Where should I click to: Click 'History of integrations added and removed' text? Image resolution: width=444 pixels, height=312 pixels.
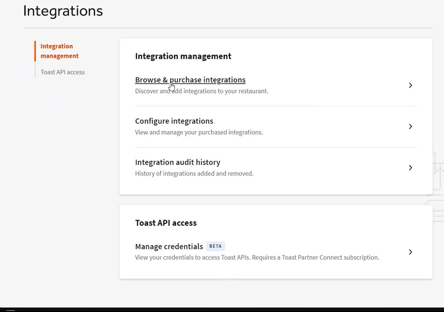(194, 173)
